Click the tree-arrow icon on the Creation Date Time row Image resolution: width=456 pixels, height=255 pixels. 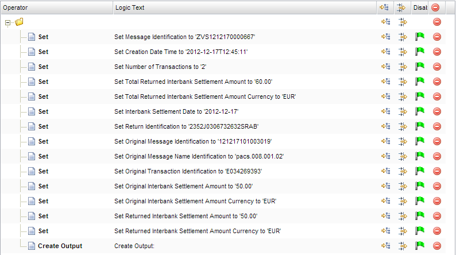[385, 52]
